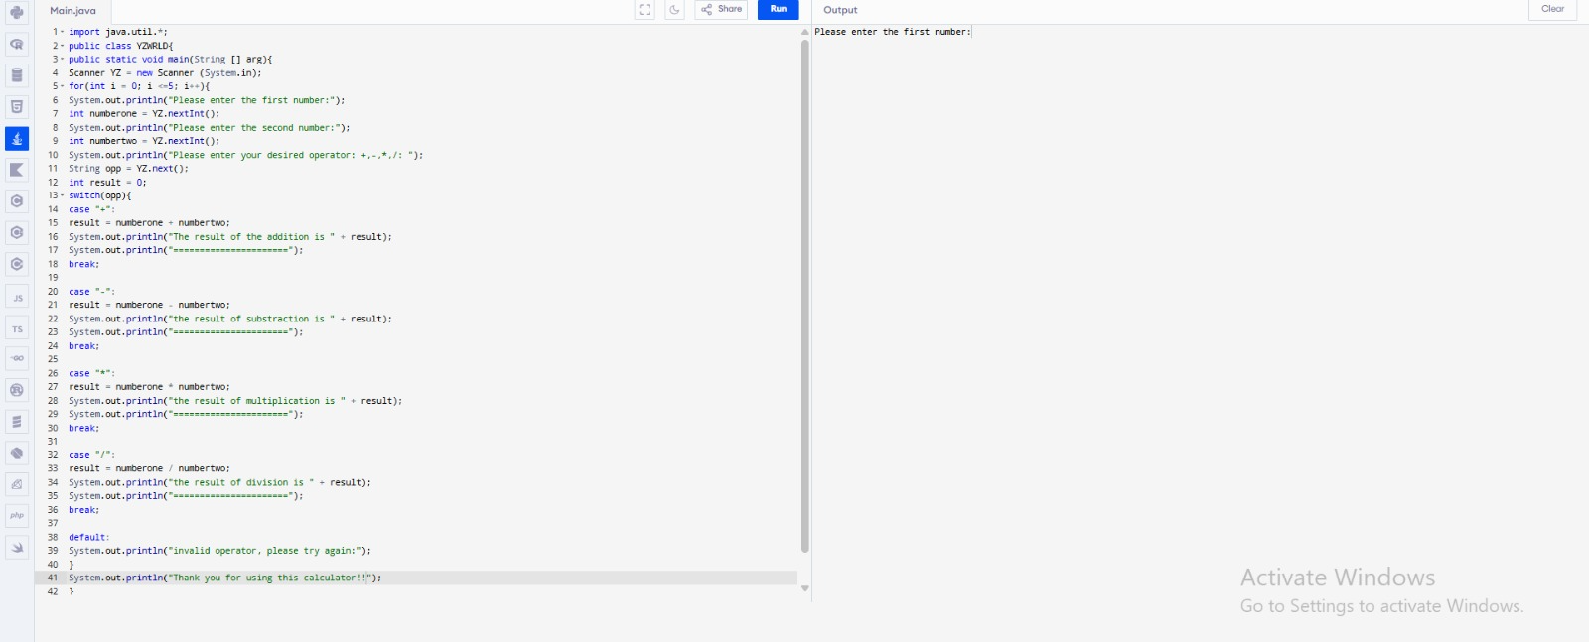Click the editor vertical scrollbar thumb

[805, 296]
